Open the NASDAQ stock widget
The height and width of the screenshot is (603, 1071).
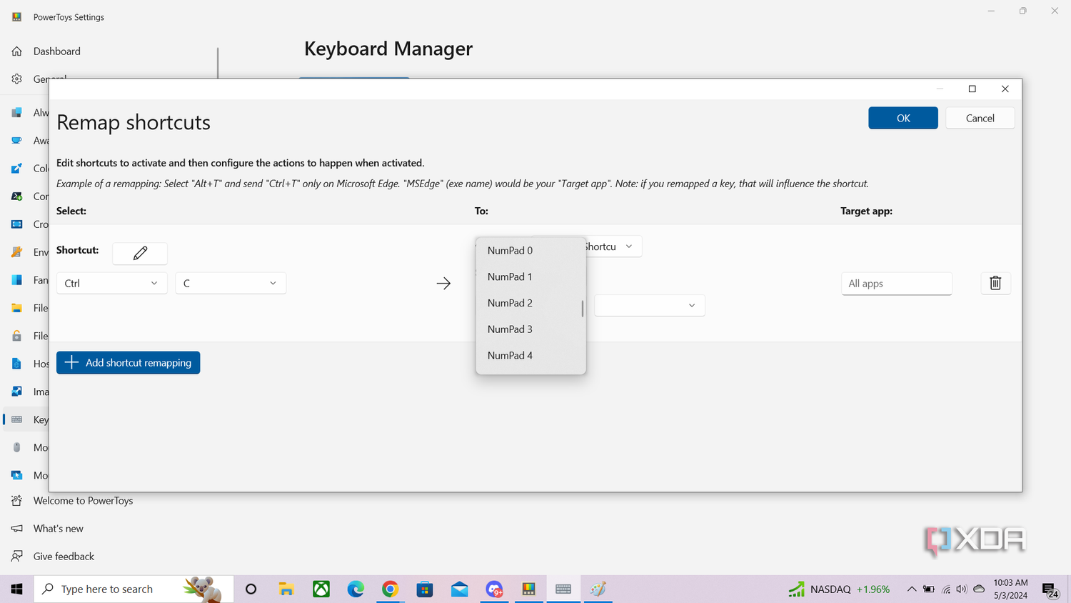click(x=839, y=589)
